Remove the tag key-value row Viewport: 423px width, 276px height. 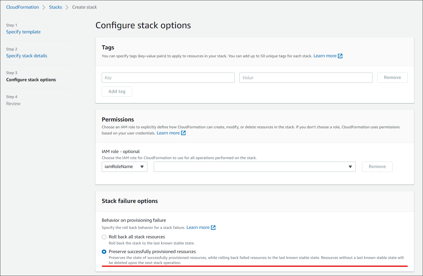click(x=392, y=78)
